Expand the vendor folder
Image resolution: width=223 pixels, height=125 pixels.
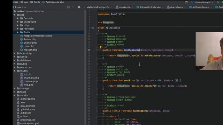coord(15,95)
